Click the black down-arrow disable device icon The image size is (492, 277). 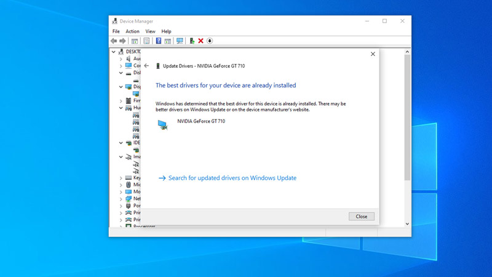pyautogui.click(x=210, y=41)
